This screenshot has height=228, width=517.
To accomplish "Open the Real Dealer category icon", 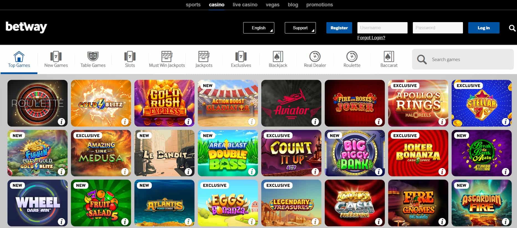I will coord(315,56).
